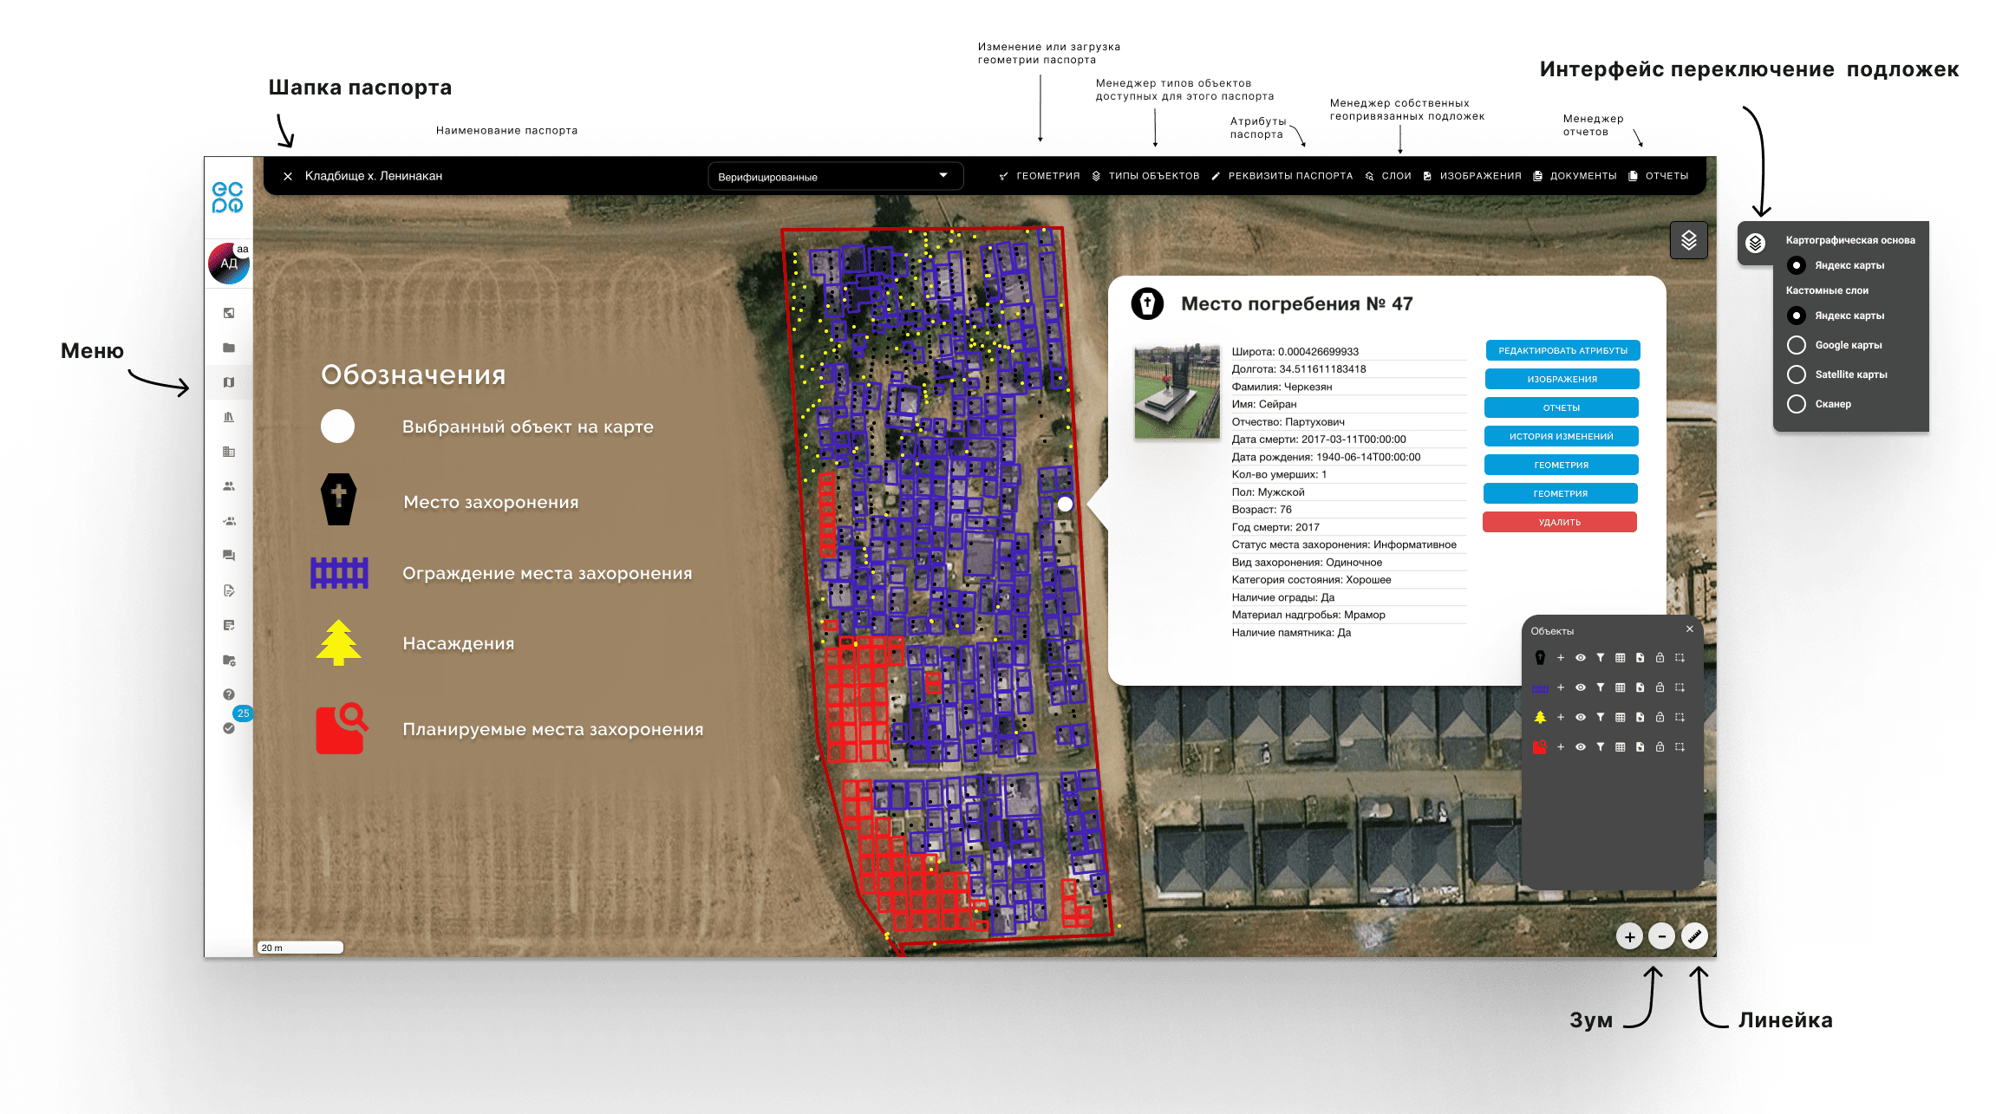
Task: Click the white selected object marker on map
Action: (1065, 504)
